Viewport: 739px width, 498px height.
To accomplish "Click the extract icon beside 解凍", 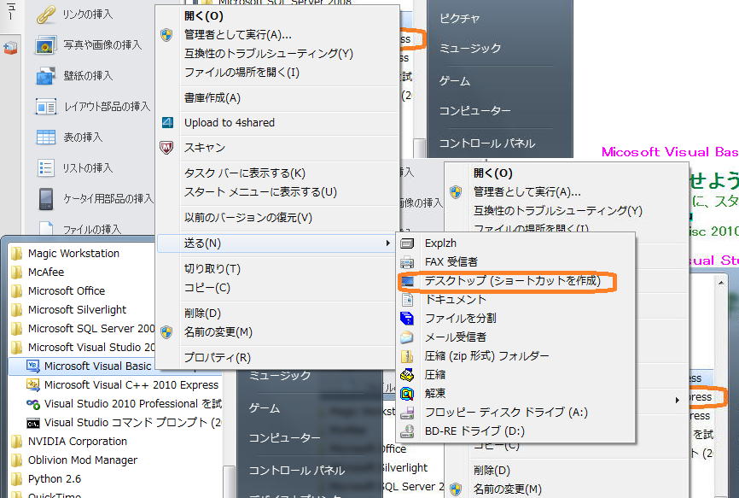I will pos(407,393).
